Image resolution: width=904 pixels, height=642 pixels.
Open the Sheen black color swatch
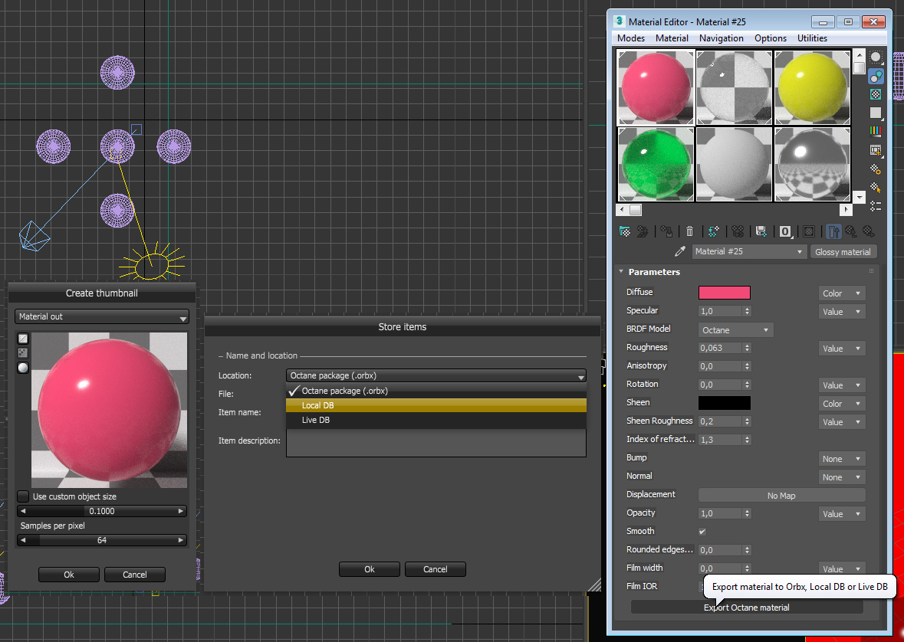[724, 403]
